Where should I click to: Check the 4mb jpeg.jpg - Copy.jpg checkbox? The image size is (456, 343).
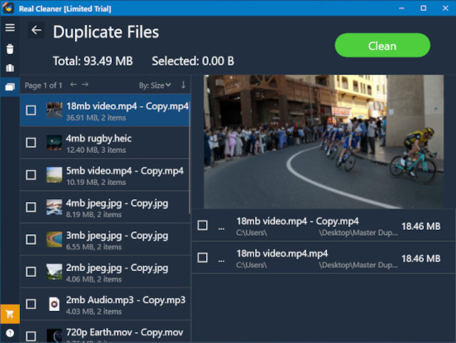[x=31, y=207]
